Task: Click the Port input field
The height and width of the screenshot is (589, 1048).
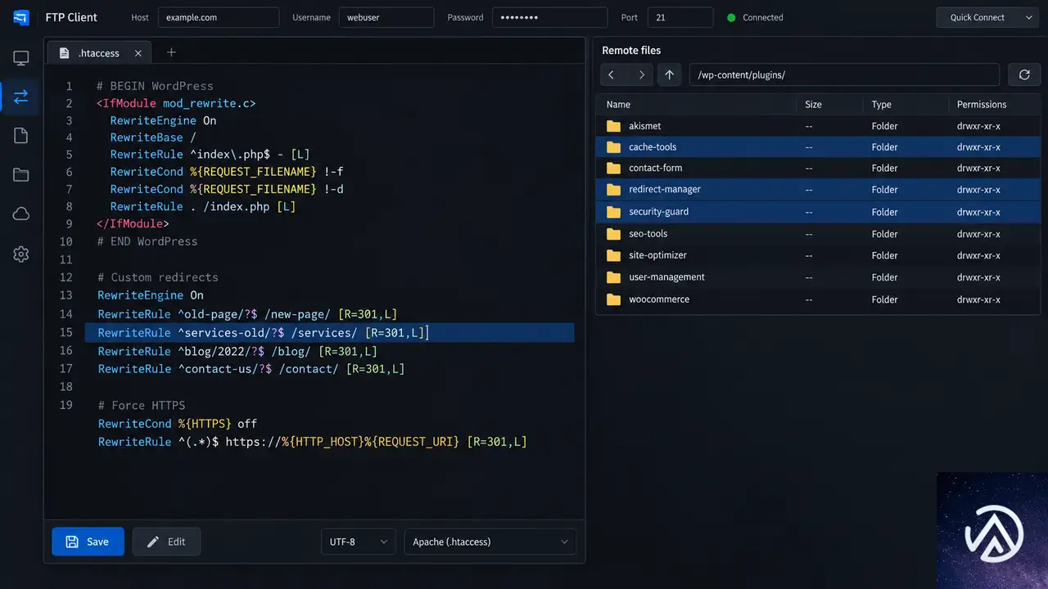Action: 680,17
